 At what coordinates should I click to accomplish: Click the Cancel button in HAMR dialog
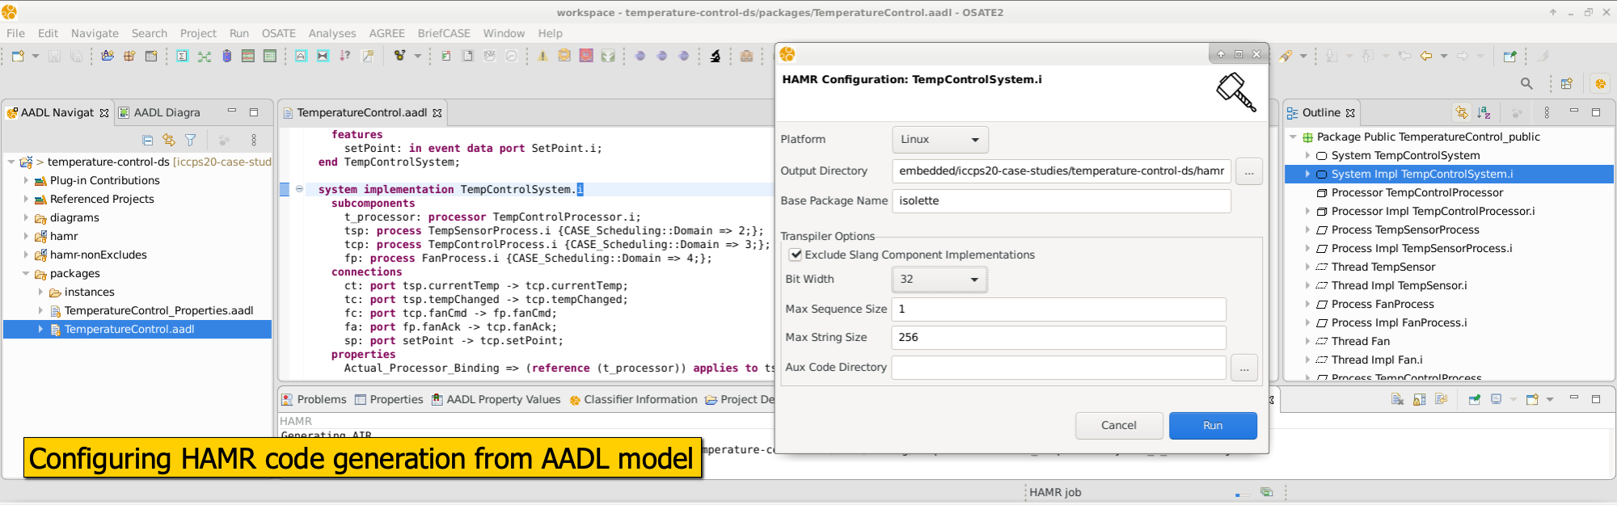point(1118,426)
